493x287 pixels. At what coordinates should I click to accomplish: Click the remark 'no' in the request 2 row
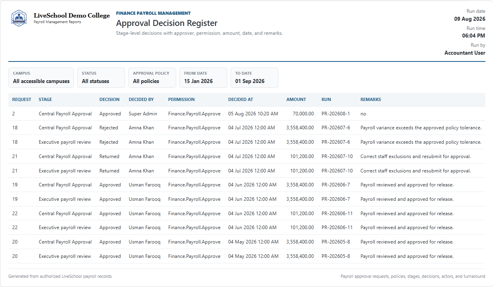click(x=363, y=114)
